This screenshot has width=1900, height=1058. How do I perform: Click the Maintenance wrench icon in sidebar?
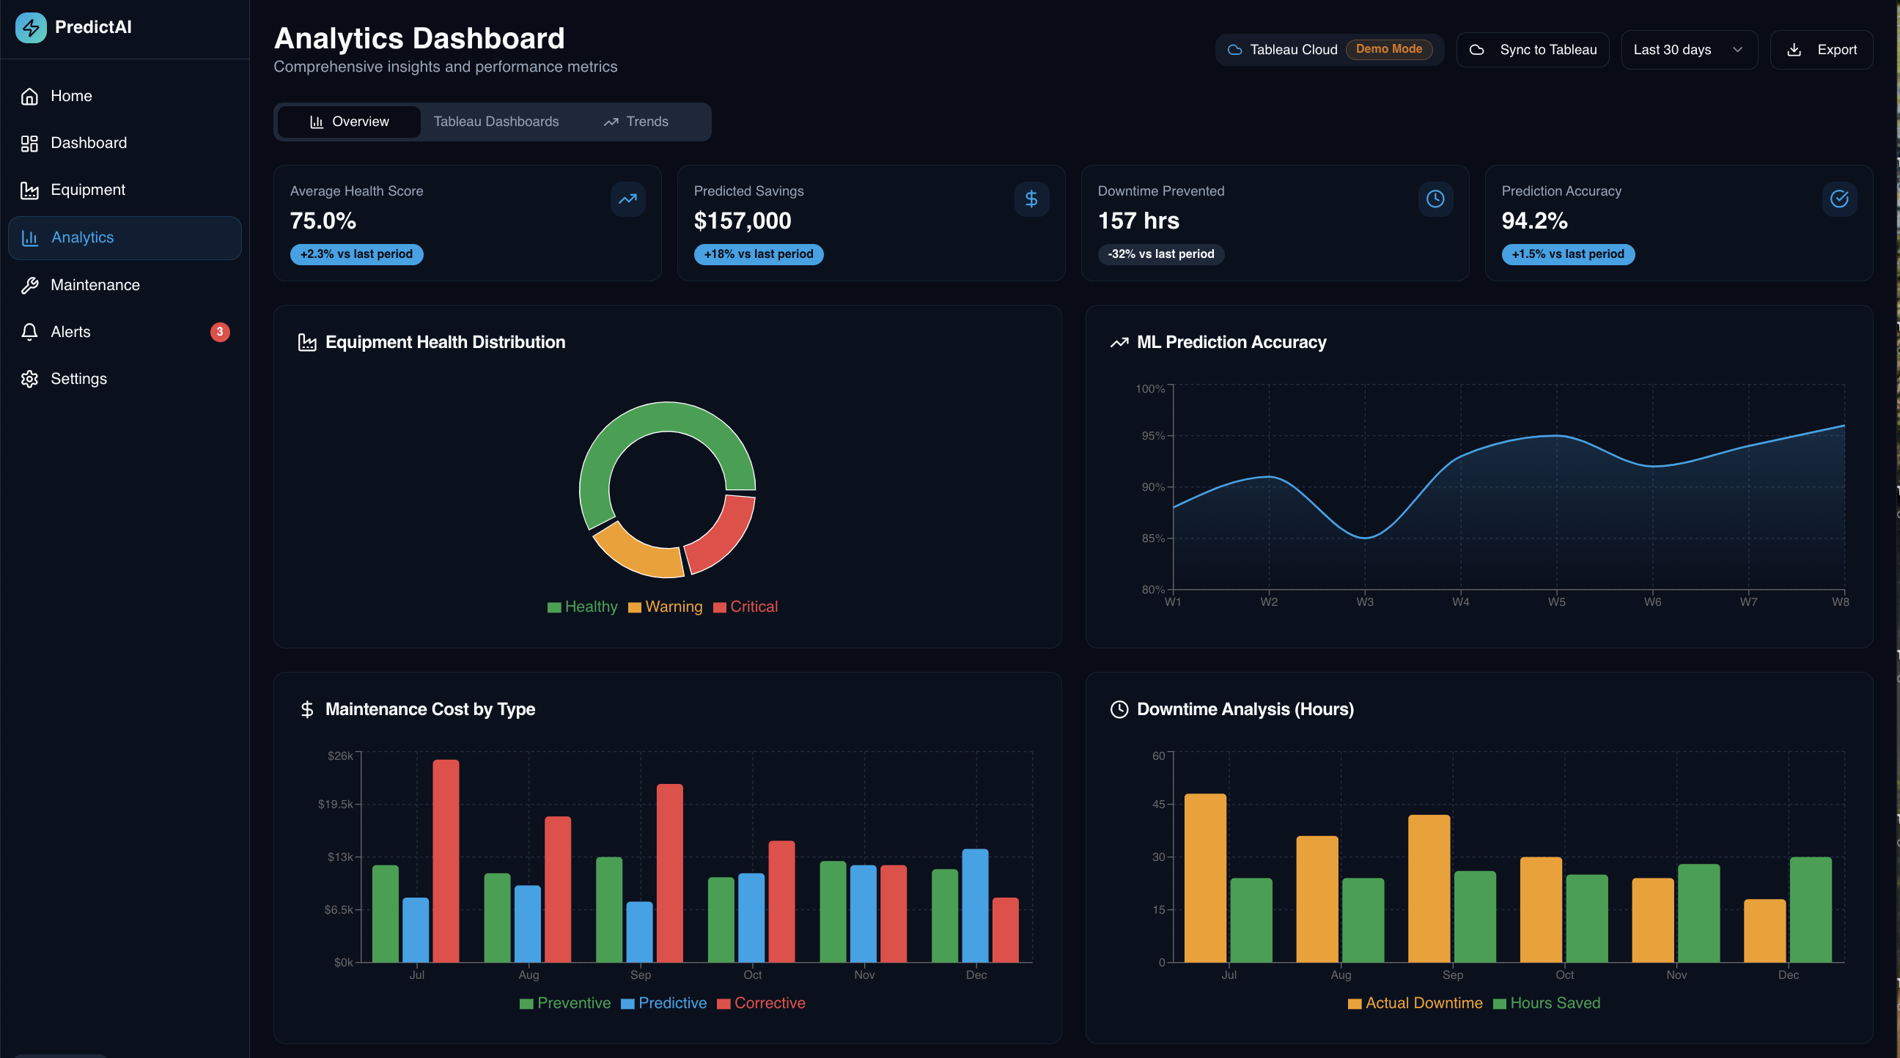coord(29,285)
